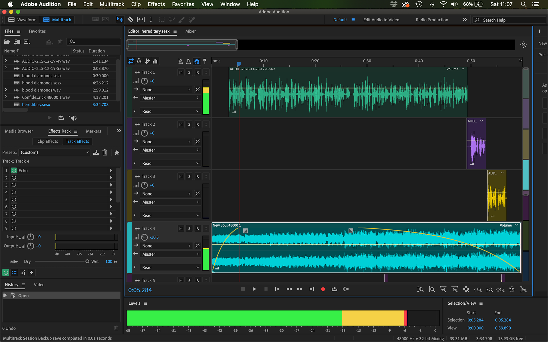Select the Razor tool
The image size is (548, 342).
[x=130, y=20]
